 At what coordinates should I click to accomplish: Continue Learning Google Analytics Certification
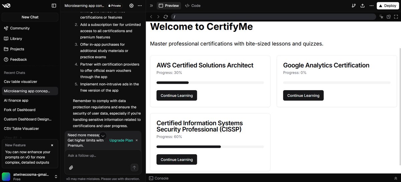coord(303,96)
